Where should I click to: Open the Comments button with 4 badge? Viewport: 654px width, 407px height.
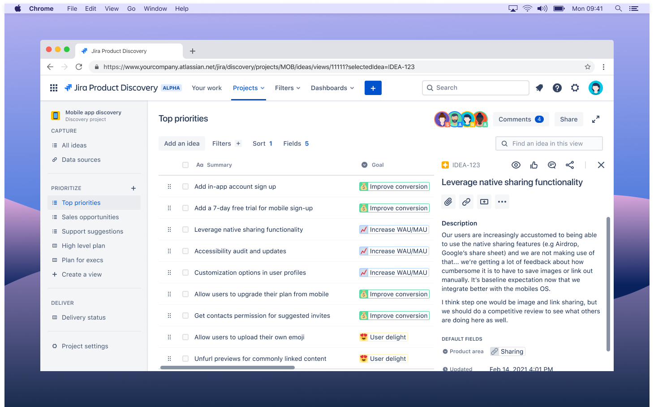[x=521, y=119]
